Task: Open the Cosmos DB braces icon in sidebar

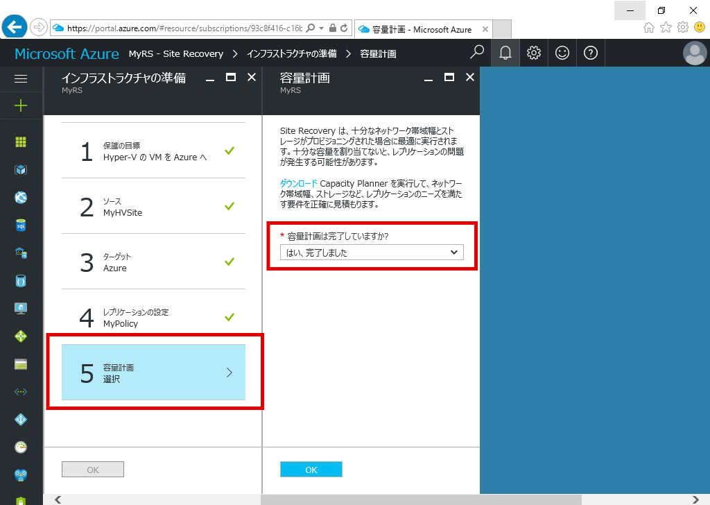Action: pyautogui.click(x=21, y=281)
